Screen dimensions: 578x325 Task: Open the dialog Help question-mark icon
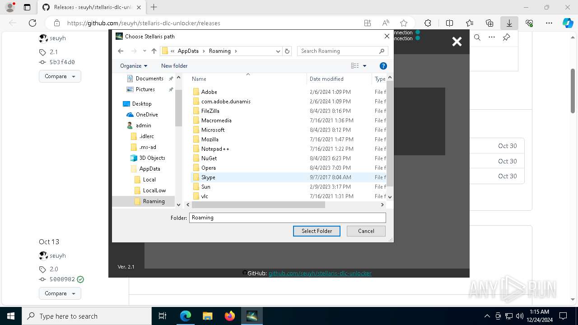[x=383, y=66]
